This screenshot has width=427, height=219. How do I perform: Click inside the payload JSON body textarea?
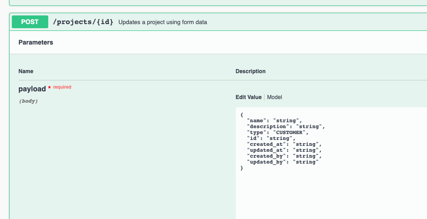pyautogui.click(x=331, y=163)
